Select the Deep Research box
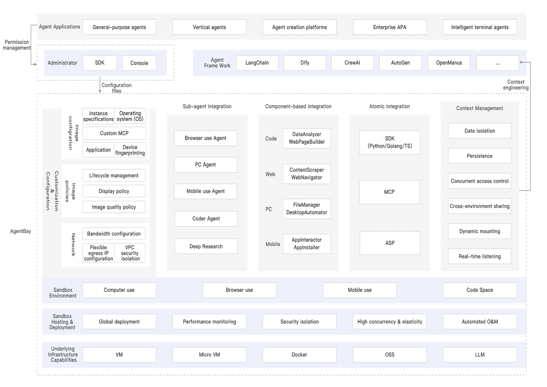Viewport: 547px width, 387px height. coord(206,246)
